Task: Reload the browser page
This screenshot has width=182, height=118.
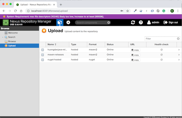Action: tap(15, 11)
